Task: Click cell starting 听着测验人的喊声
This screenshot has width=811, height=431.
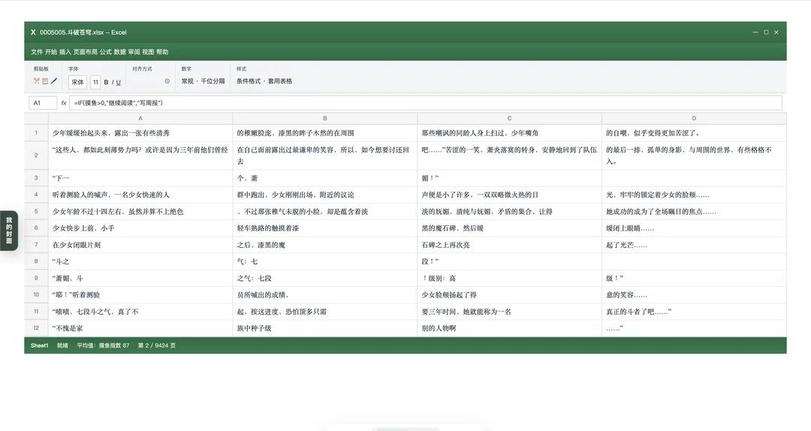Action: click(x=140, y=194)
